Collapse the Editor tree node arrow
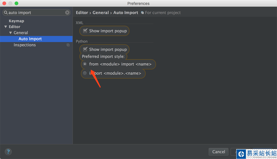This screenshot has width=277, height=159. (6, 27)
